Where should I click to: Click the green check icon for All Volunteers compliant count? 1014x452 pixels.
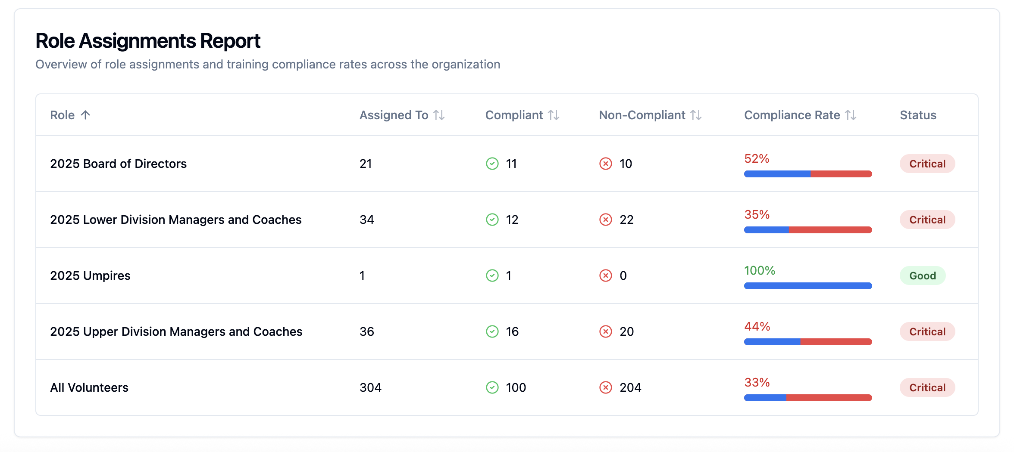pyautogui.click(x=492, y=387)
